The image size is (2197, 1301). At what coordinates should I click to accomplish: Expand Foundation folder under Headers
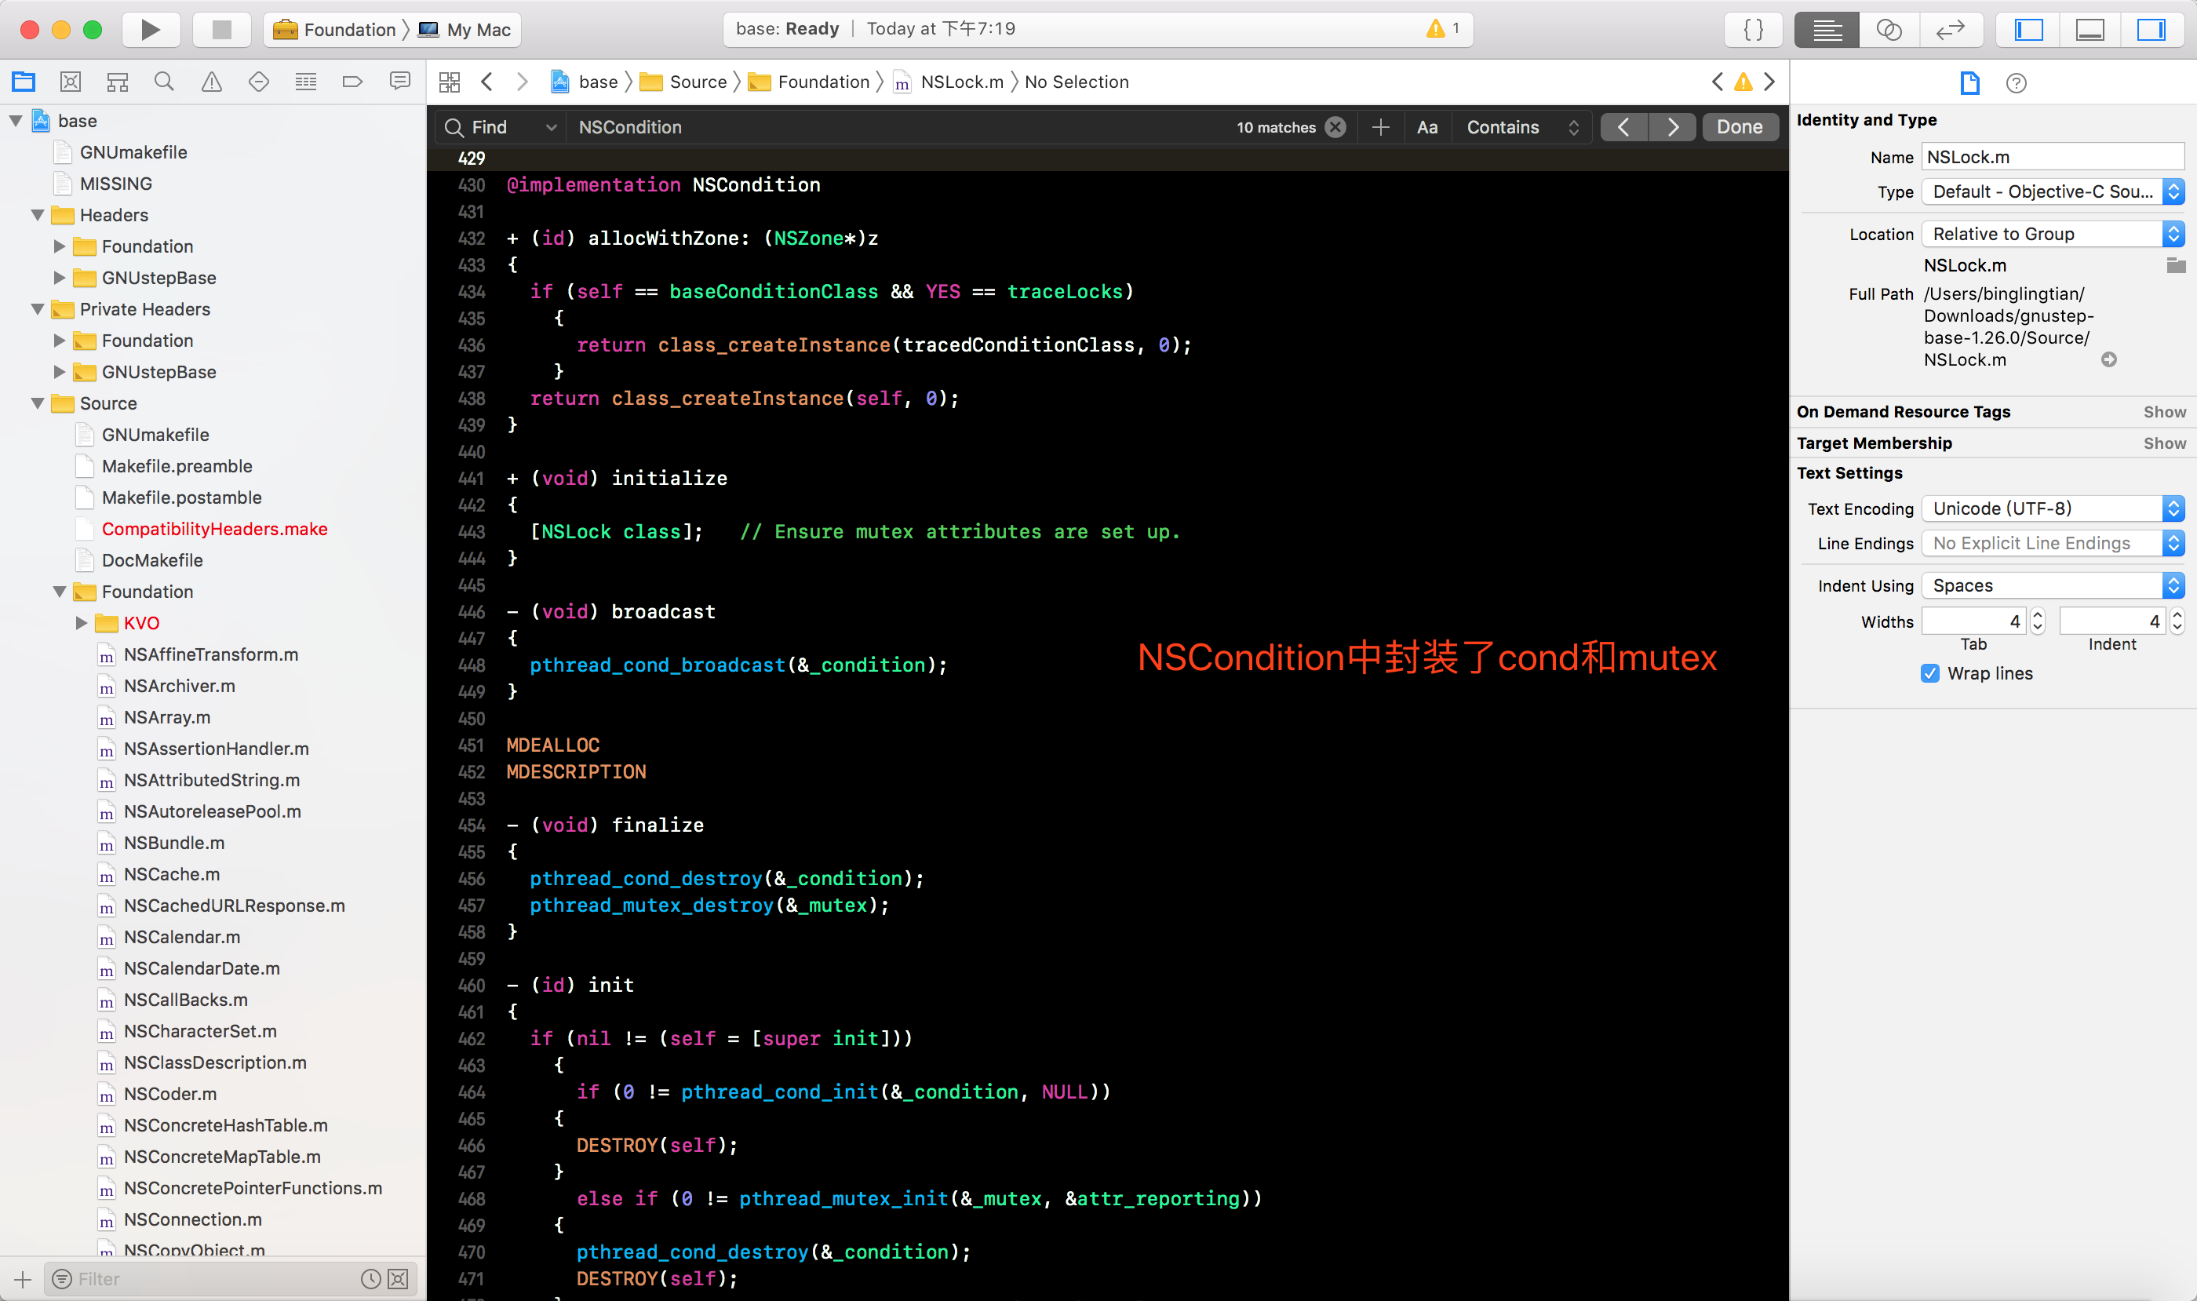tap(60, 246)
